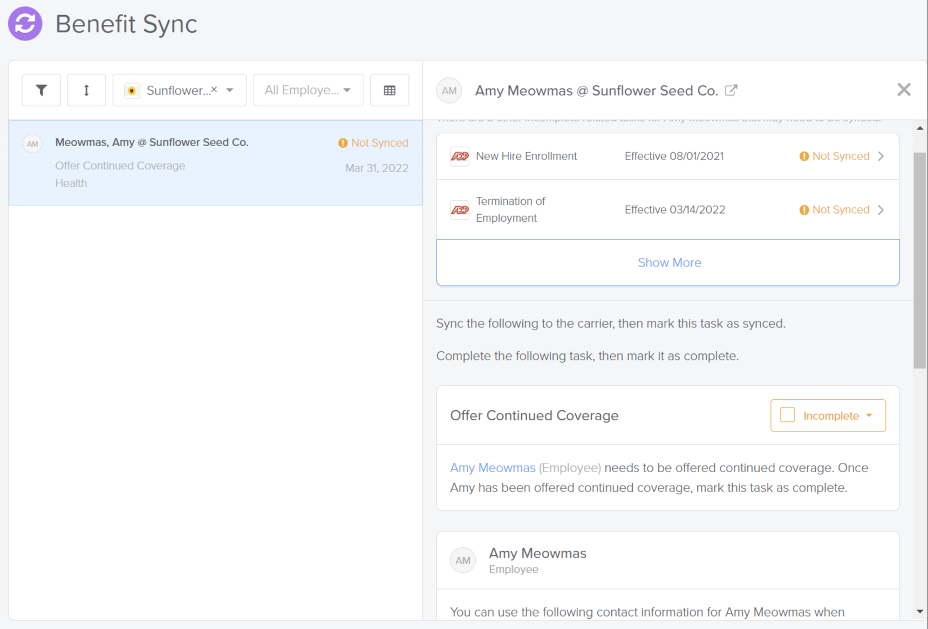Expand Termination of Employment task chevron
The width and height of the screenshot is (928, 629).
point(881,210)
